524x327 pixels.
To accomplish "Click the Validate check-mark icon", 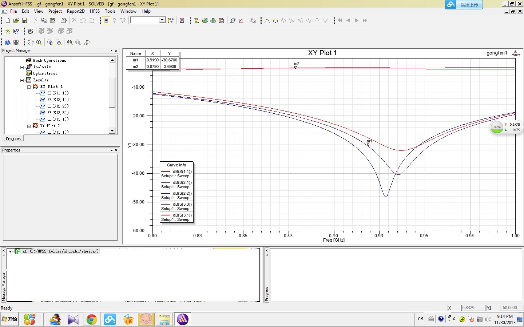I will click(x=205, y=20).
